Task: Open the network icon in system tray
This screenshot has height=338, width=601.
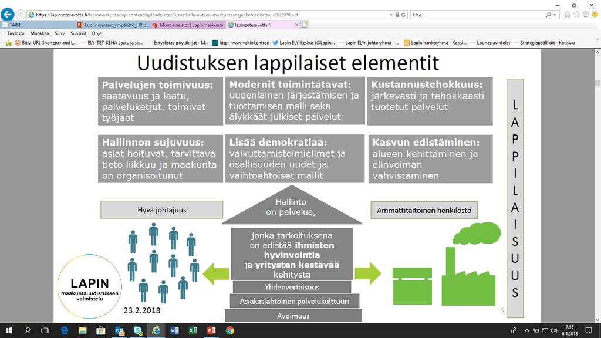Action: click(x=545, y=330)
